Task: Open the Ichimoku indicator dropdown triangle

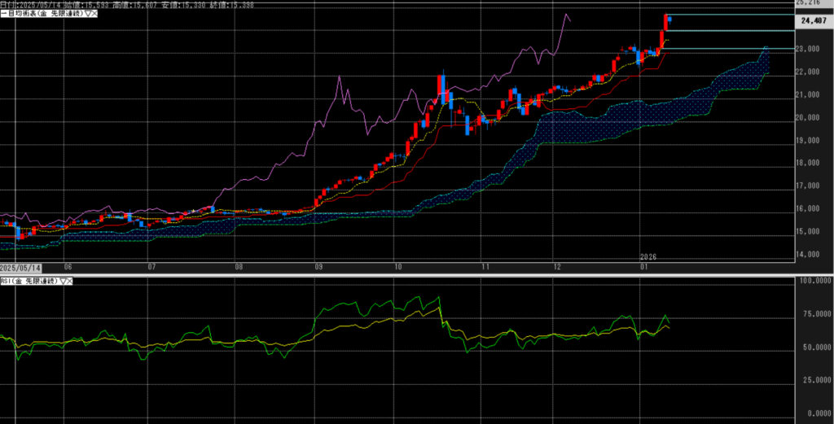Action: [x=88, y=15]
